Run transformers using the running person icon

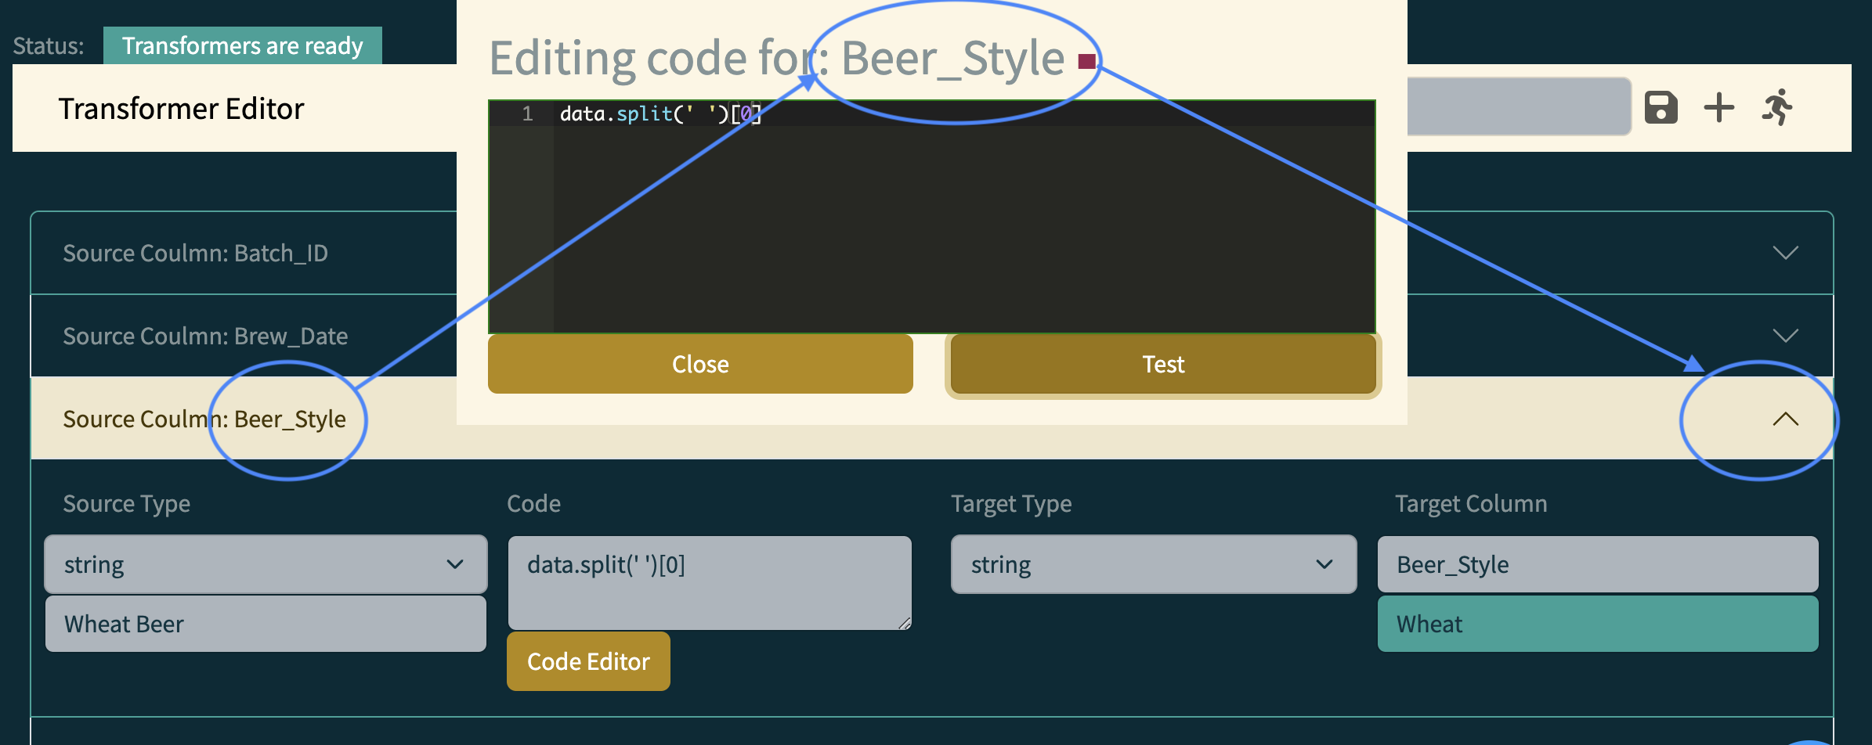coord(1776,106)
